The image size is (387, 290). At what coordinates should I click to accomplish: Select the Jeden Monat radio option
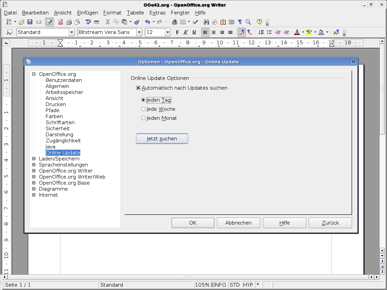click(x=143, y=118)
